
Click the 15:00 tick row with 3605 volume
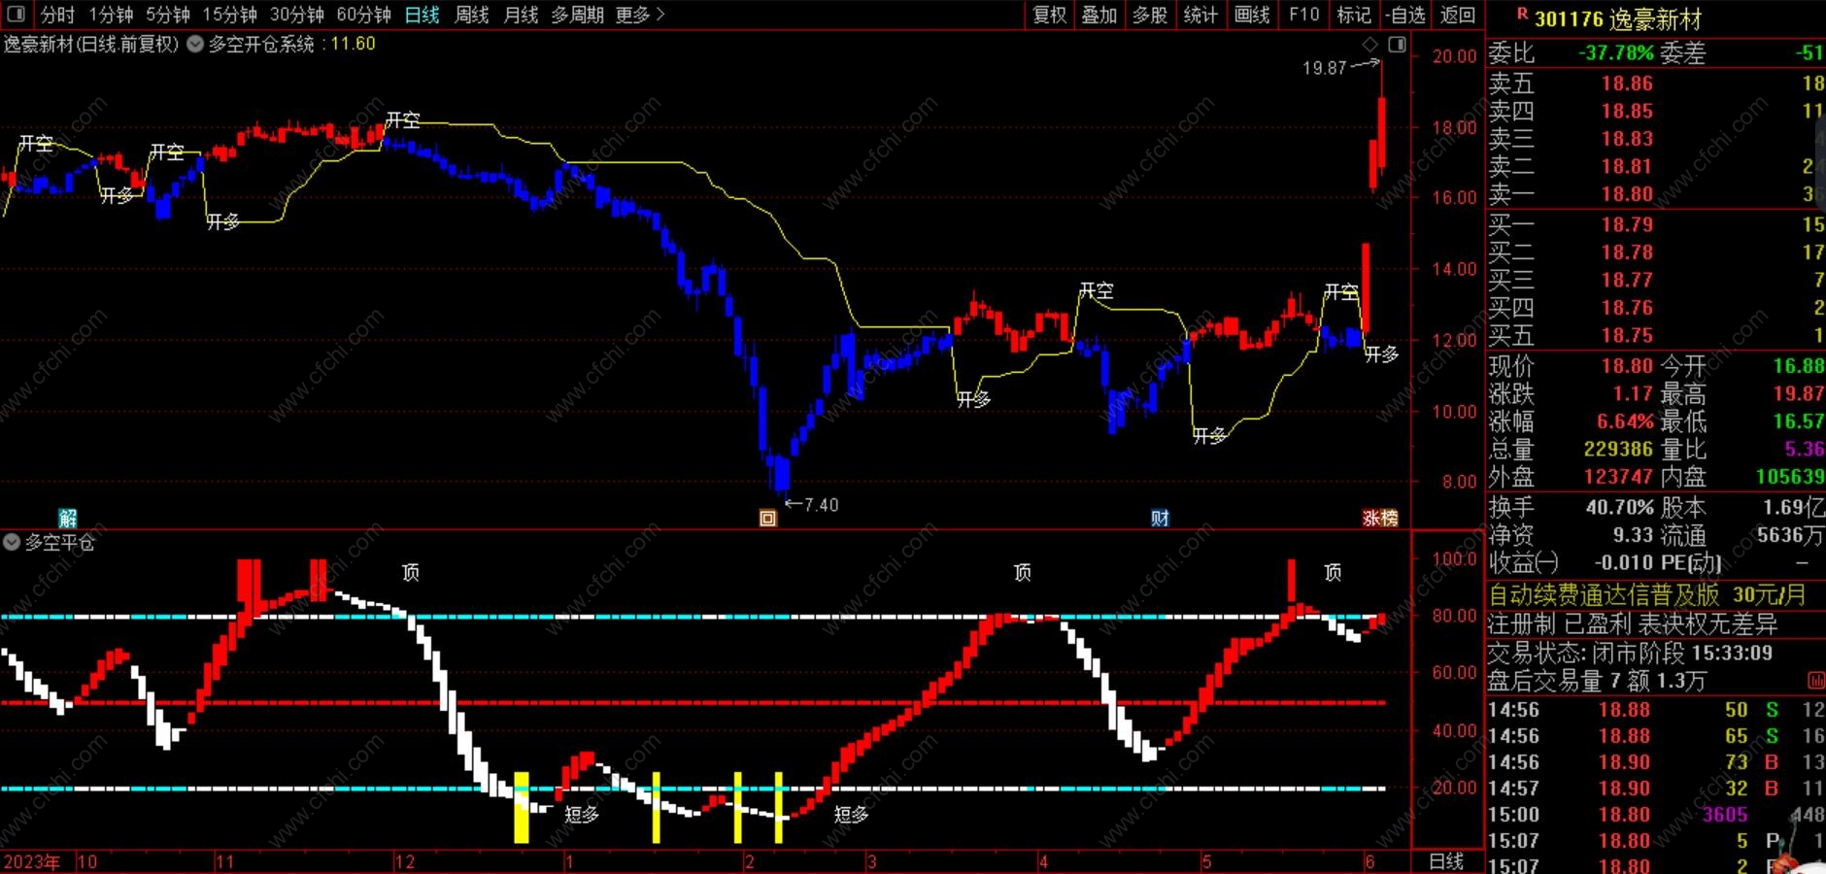1656,815
